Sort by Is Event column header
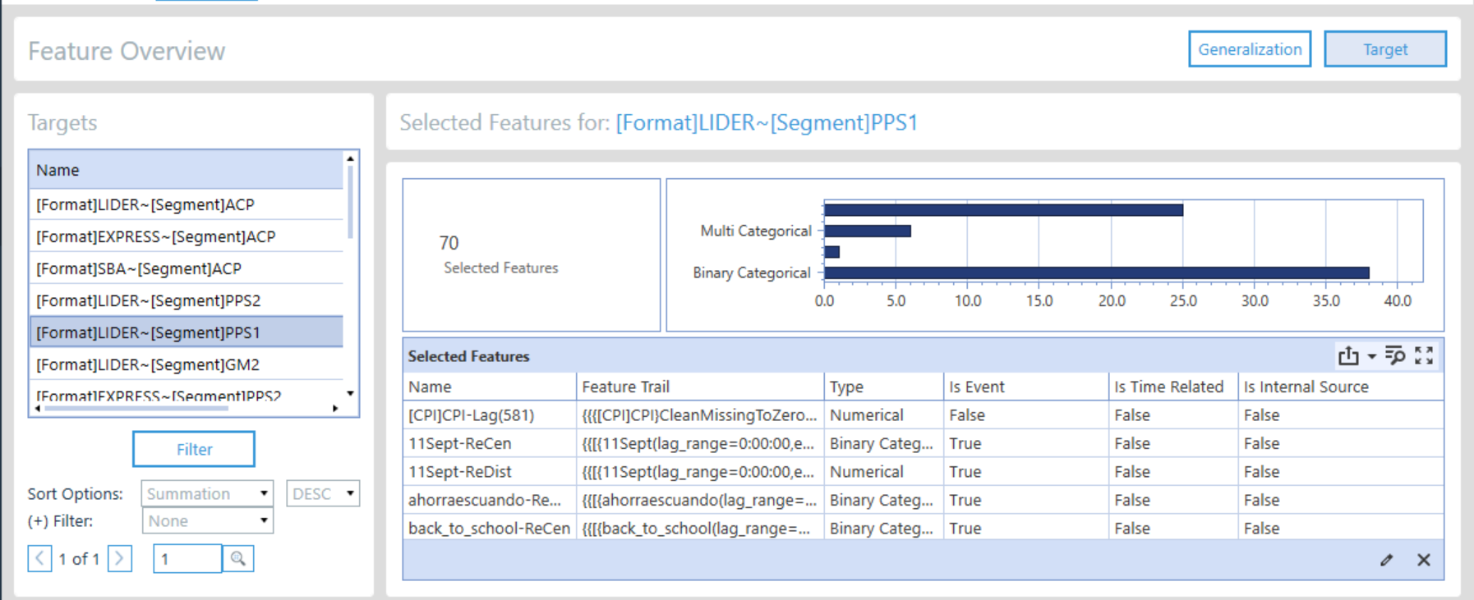 click(x=1025, y=387)
